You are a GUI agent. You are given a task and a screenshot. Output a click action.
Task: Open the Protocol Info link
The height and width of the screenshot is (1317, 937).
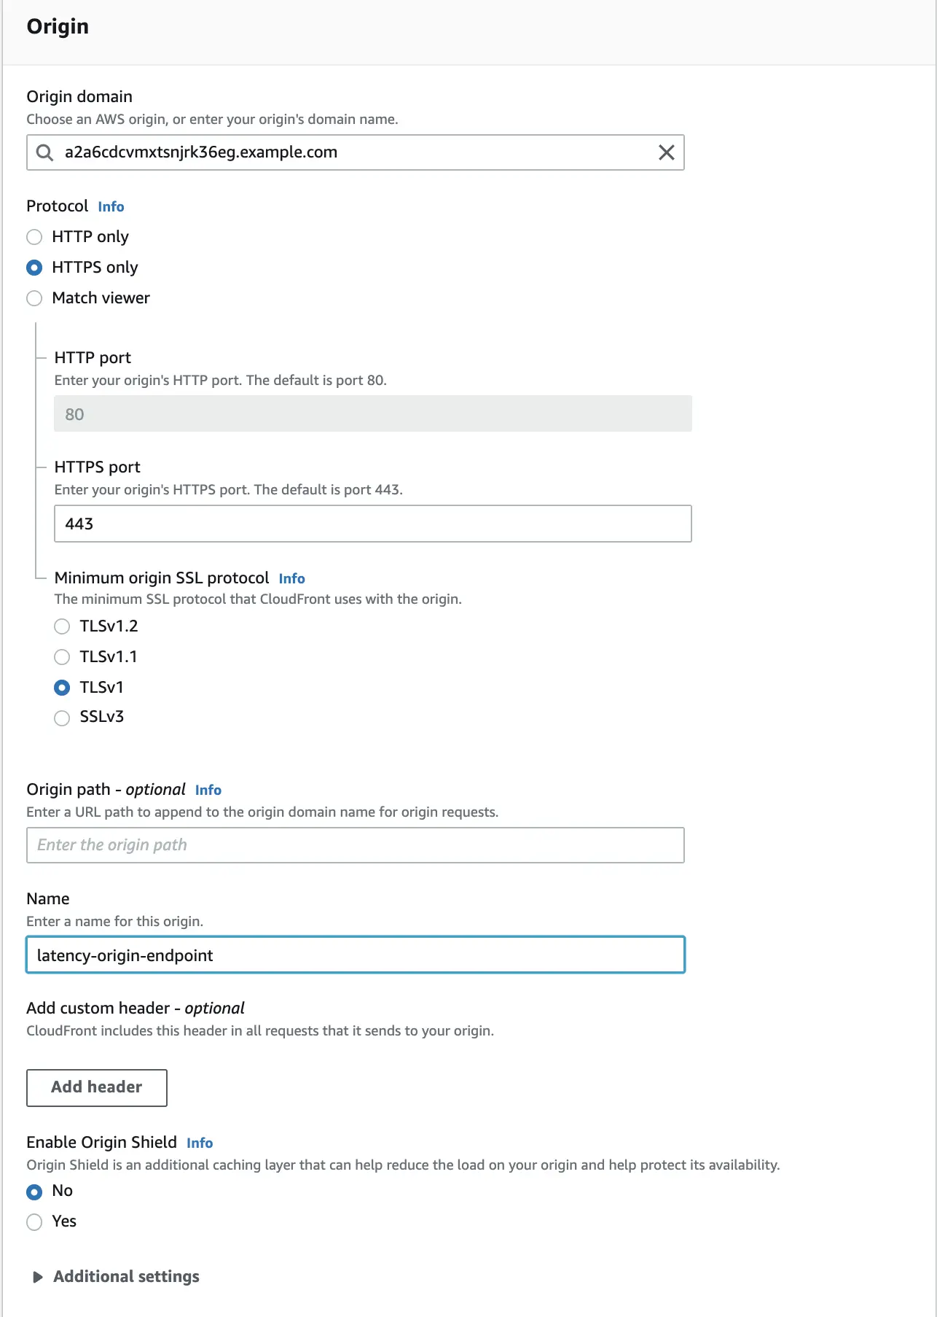tap(111, 207)
